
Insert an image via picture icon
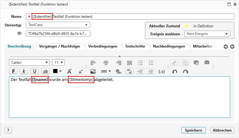pos(93,71)
